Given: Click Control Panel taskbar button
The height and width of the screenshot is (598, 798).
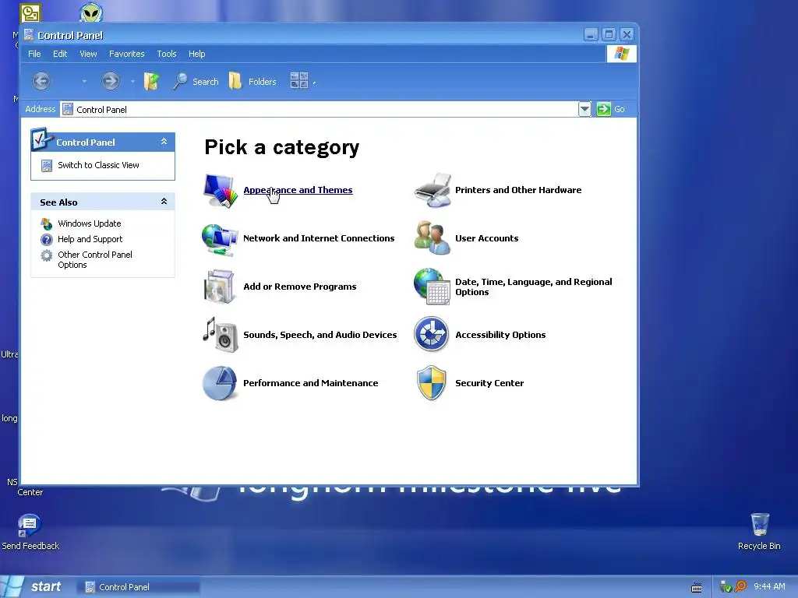Looking at the screenshot, I should click(139, 587).
